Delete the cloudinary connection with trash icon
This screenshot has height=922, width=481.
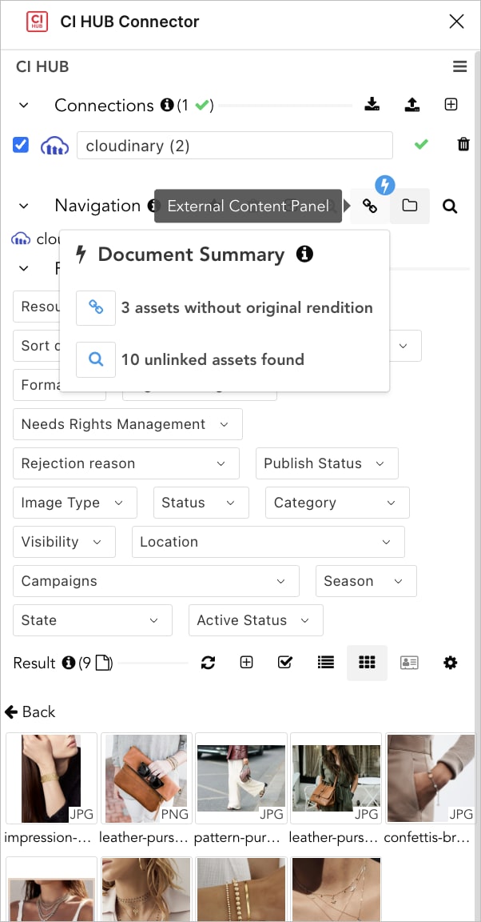click(x=463, y=145)
